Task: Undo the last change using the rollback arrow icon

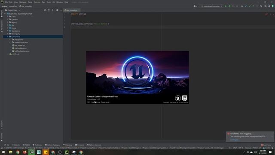Action: pos(261,6)
